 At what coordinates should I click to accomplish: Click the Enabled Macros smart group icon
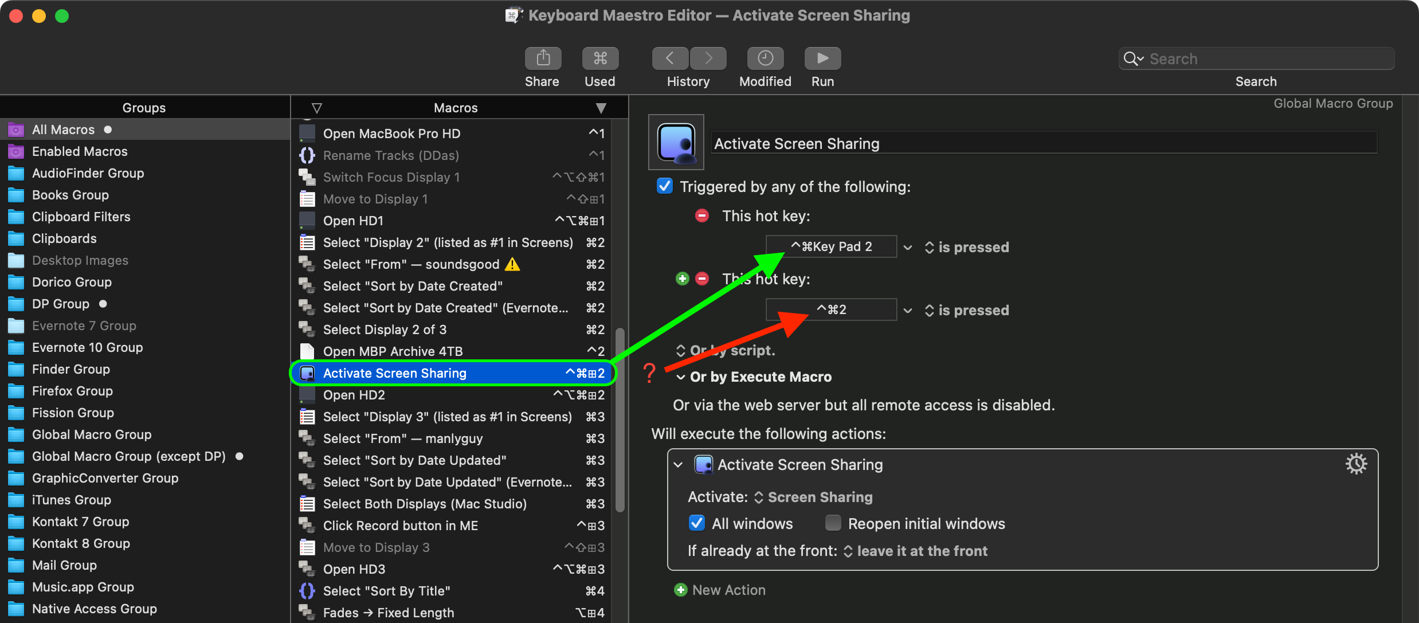(16, 152)
